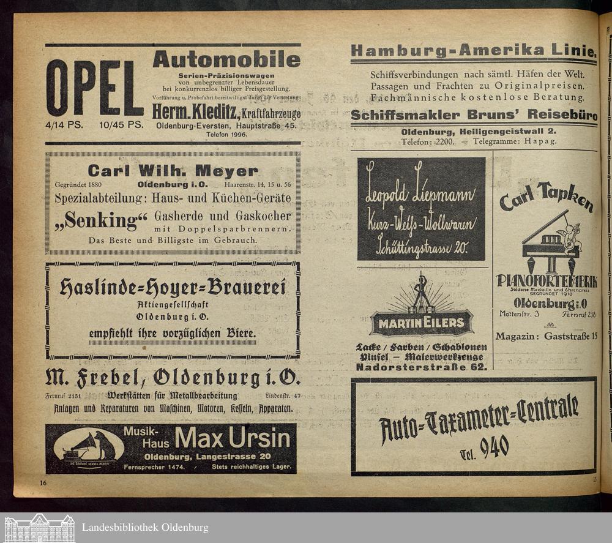The height and width of the screenshot is (543, 612).
Task: Click the Carl Wilh. Meyer heading
Action: [173, 170]
